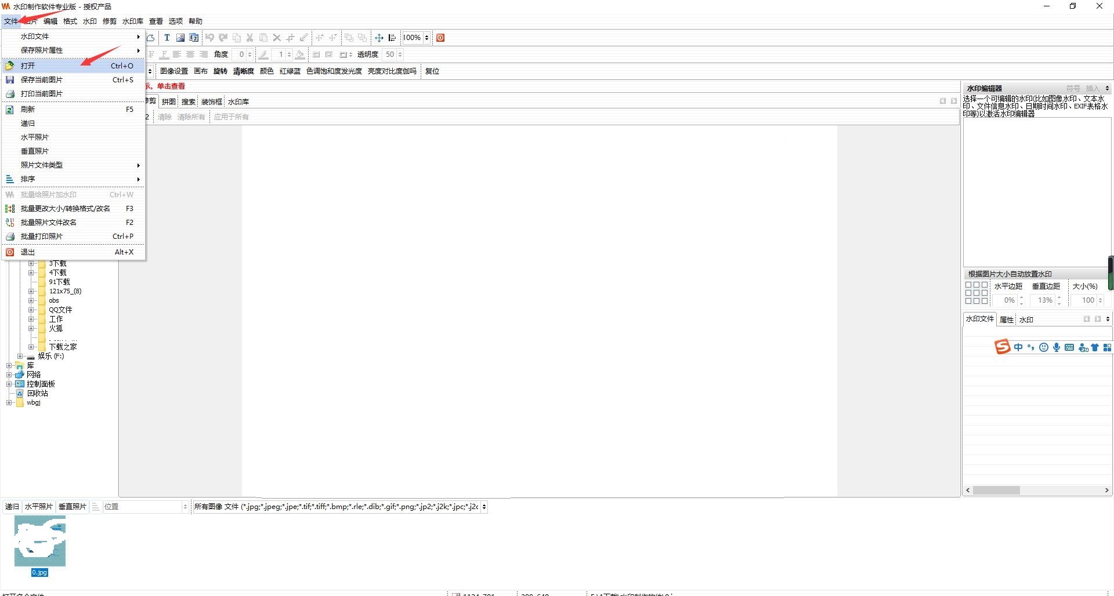Choose 打开 from the file menu
Viewport: 1114px width, 596px height.
pyautogui.click(x=73, y=66)
